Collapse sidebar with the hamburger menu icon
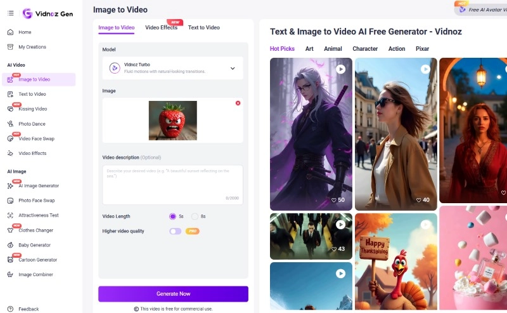The height and width of the screenshot is (313, 507). click(x=11, y=13)
